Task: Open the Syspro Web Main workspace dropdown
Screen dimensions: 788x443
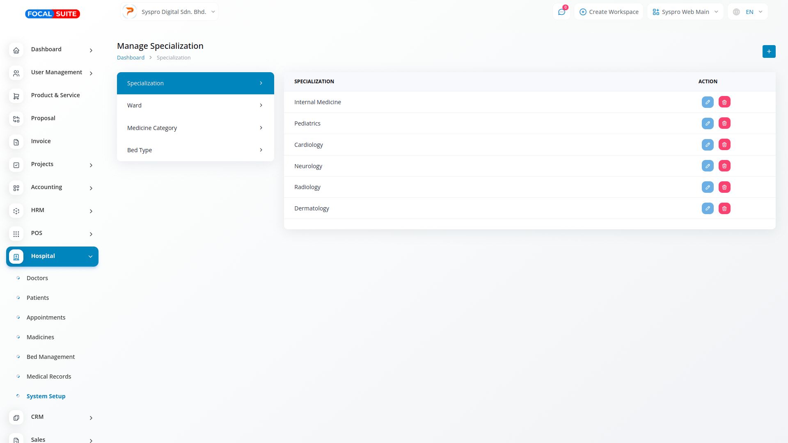Action: [x=685, y=12]
